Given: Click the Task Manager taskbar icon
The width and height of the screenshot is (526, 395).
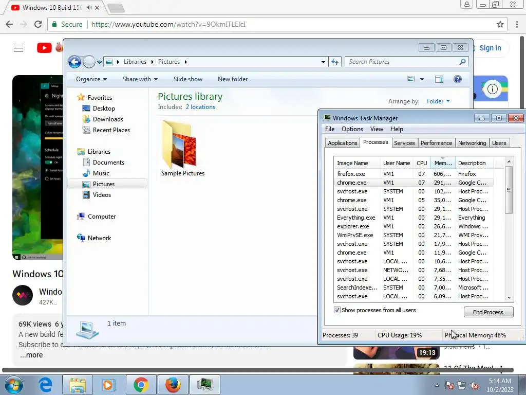Looking at the screenshot, I should (204, 385).
